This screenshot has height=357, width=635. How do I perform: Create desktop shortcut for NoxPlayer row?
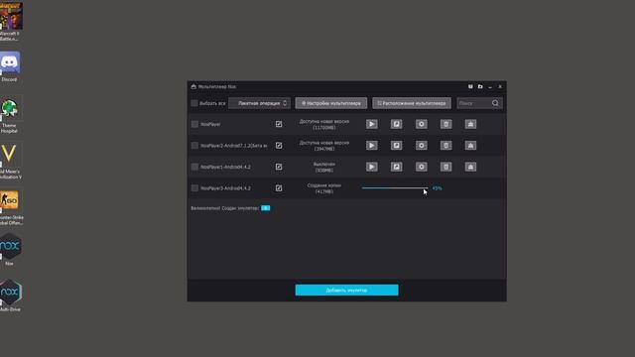tap(470, 124)
